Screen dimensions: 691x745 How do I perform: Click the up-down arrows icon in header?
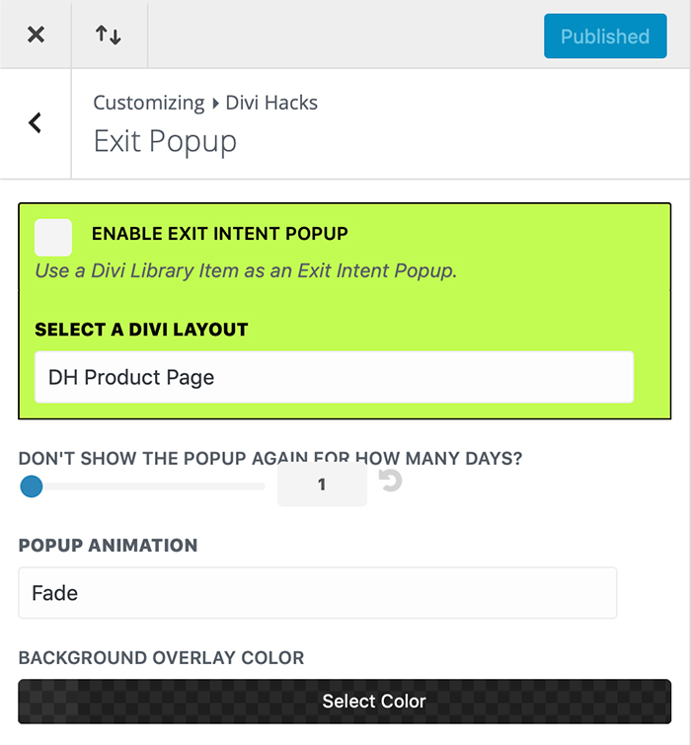[x=109, y=35]
